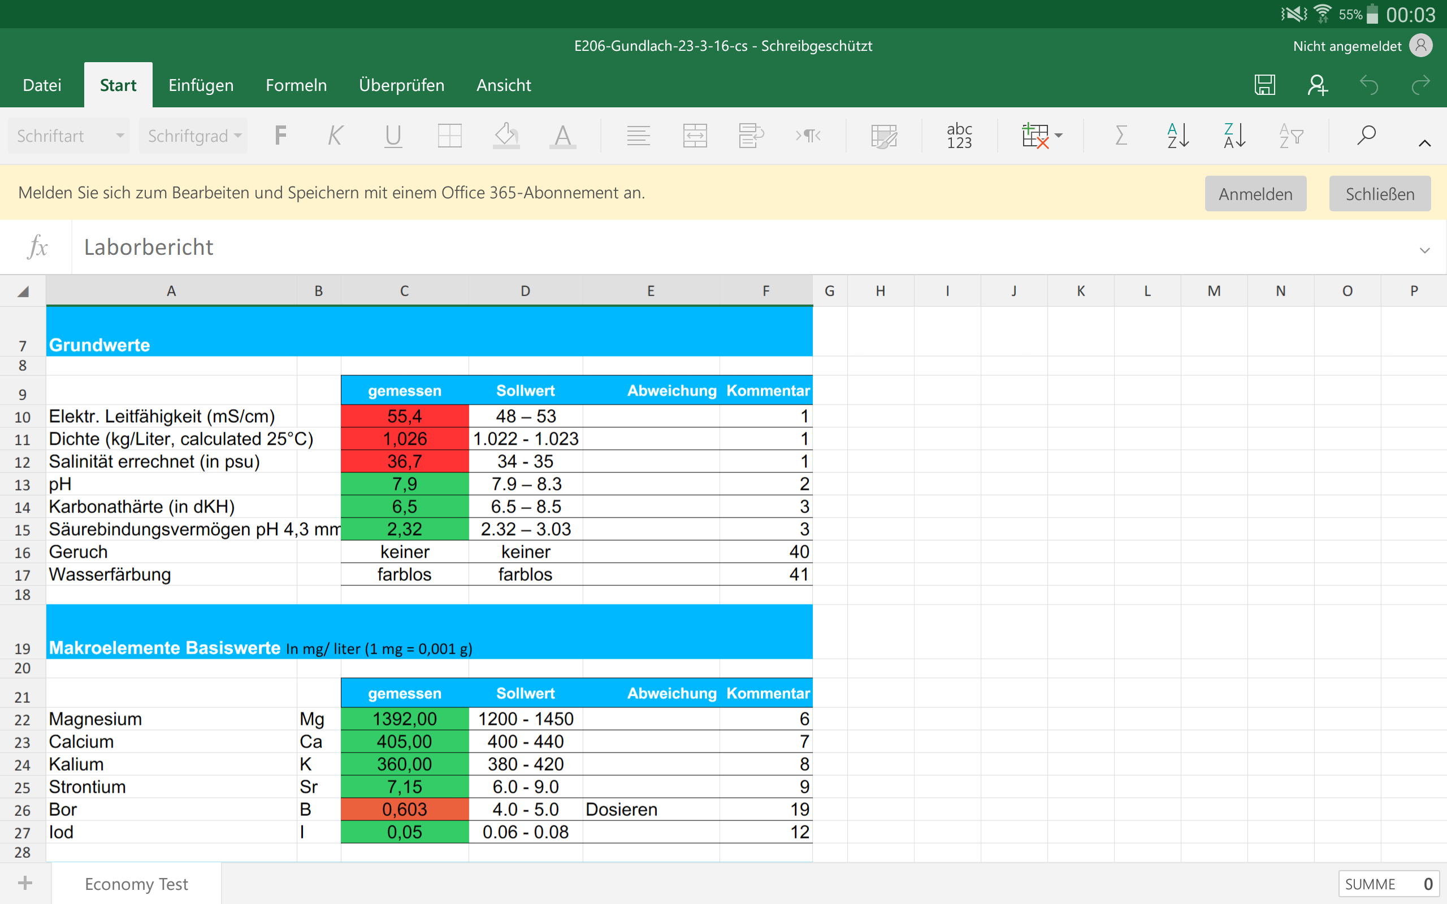This screenshot has height=904, width=1447.
Task: Click the Save file icon
Action: tap(1264, 85)
